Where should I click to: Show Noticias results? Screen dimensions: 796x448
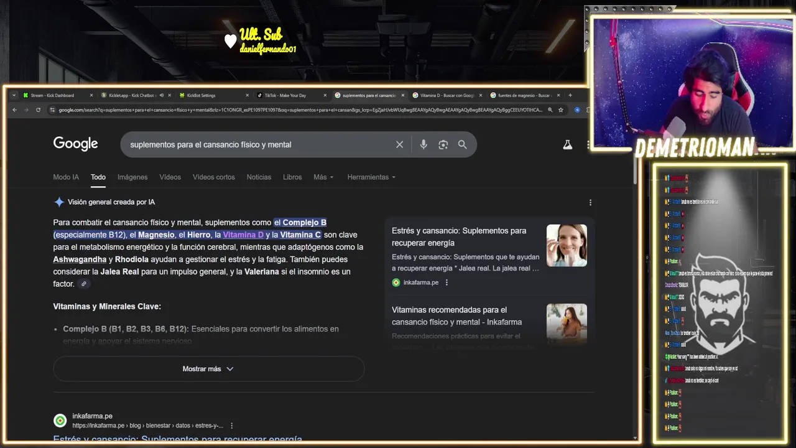pos(259,177)
